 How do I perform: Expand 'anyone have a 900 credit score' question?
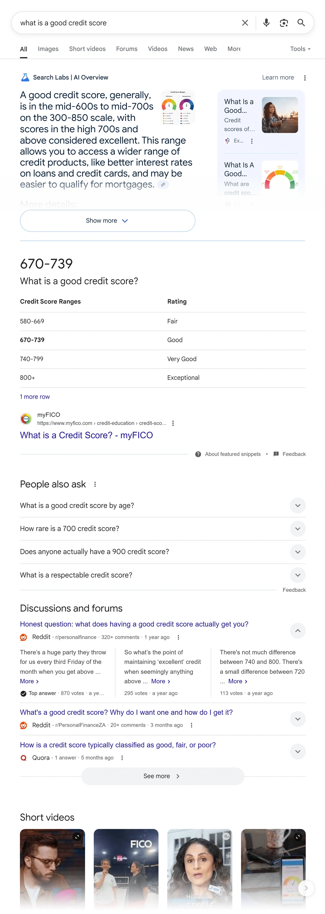pyautogui.click(x=298, y=552)
